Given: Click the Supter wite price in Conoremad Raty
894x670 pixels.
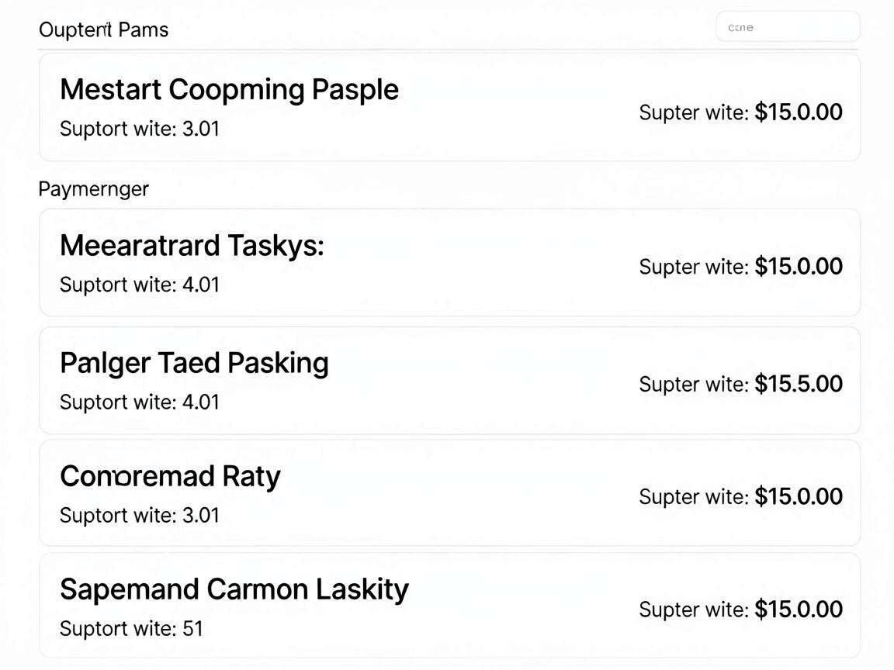Looking at the screenshot, I should tap(740, 497).
